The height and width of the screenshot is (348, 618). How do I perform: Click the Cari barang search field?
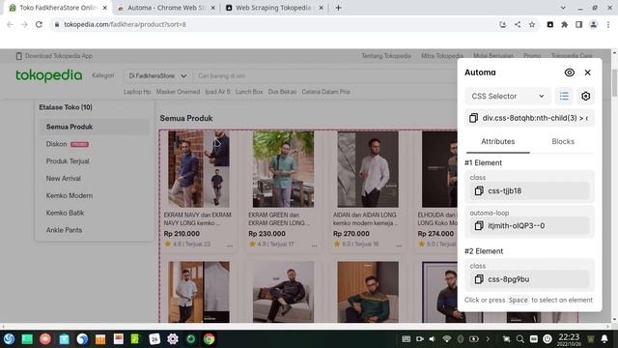tap(323, 75)
